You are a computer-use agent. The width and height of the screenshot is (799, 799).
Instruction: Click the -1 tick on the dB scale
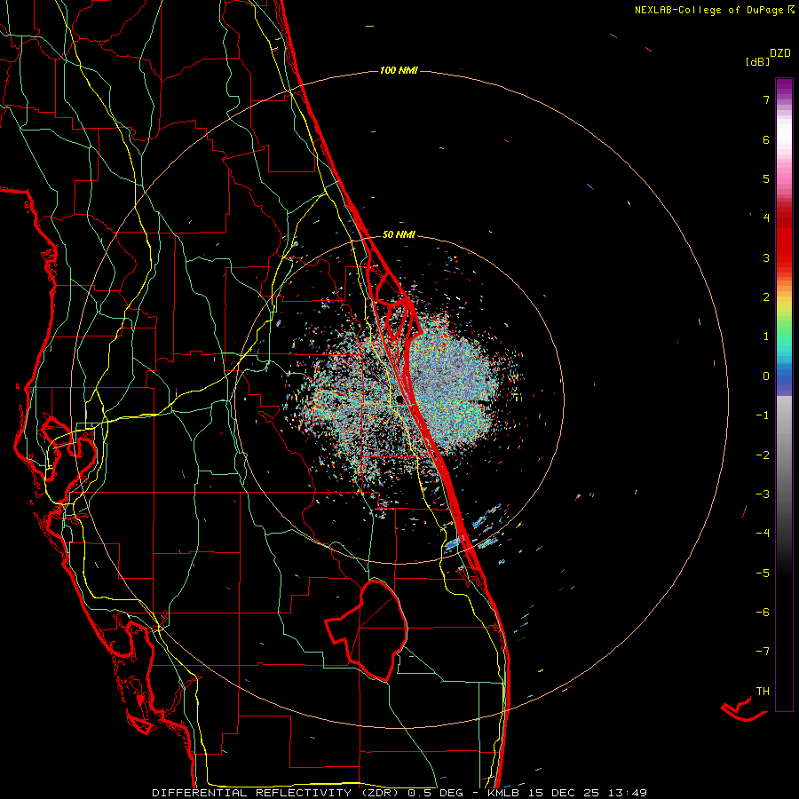pos(763,415)
